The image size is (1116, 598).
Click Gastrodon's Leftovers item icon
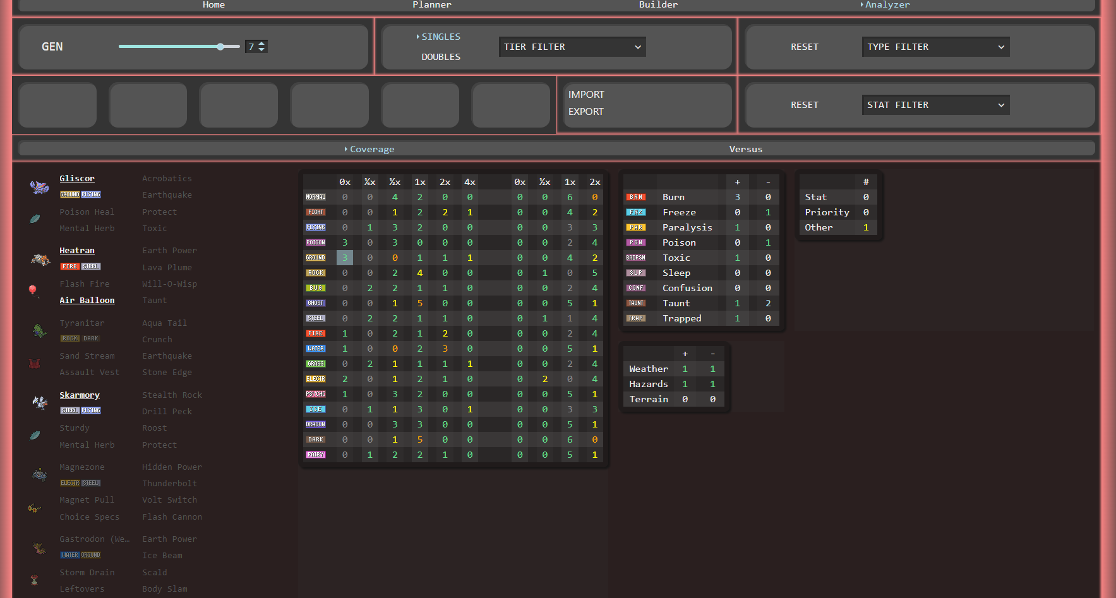pyautogui.click(x=34, y=580)
